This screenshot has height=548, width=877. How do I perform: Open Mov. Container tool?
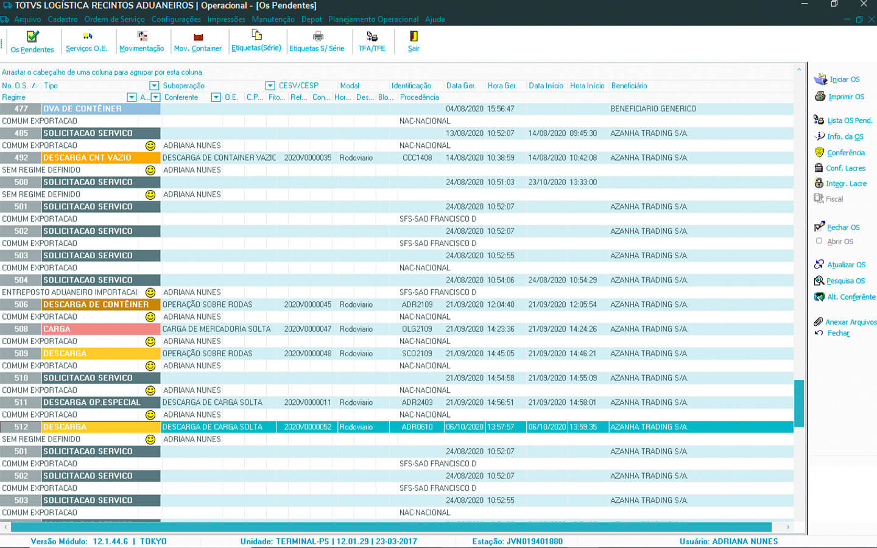197,38
